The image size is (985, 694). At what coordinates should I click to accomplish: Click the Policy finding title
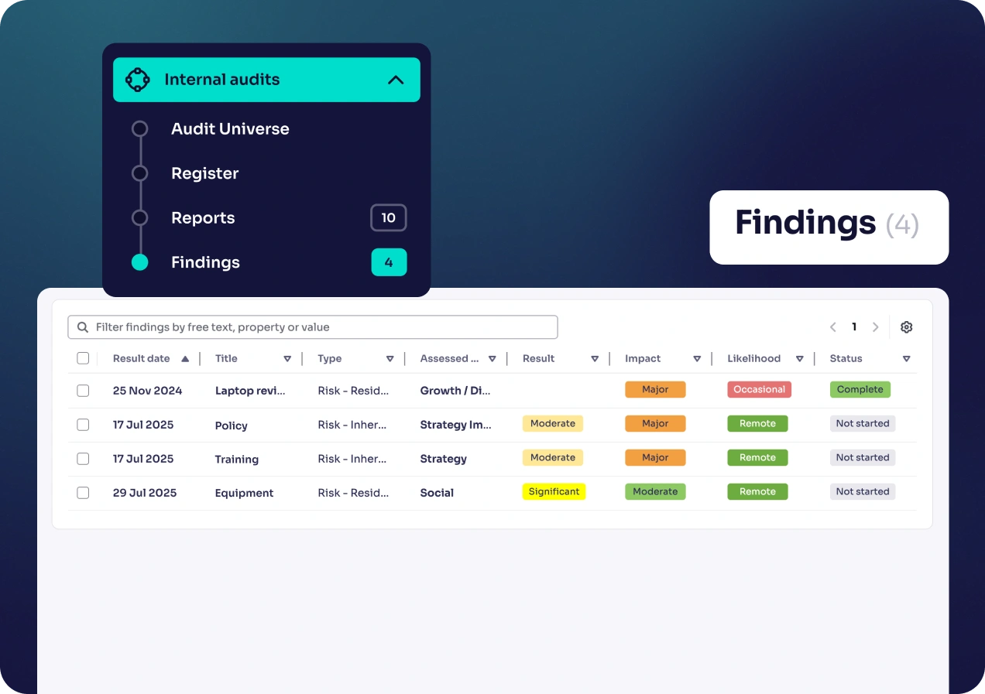(x=230, y=425)
